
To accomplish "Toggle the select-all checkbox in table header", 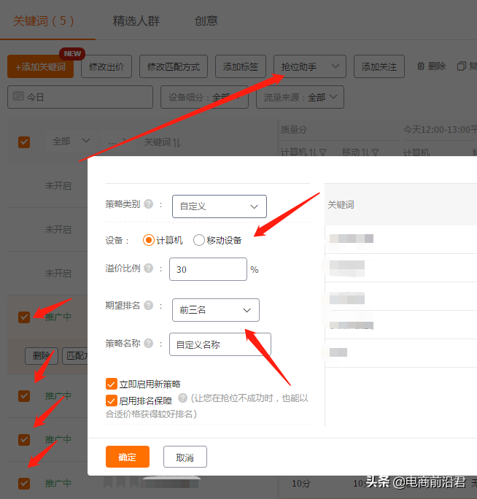I will [24, 142].
